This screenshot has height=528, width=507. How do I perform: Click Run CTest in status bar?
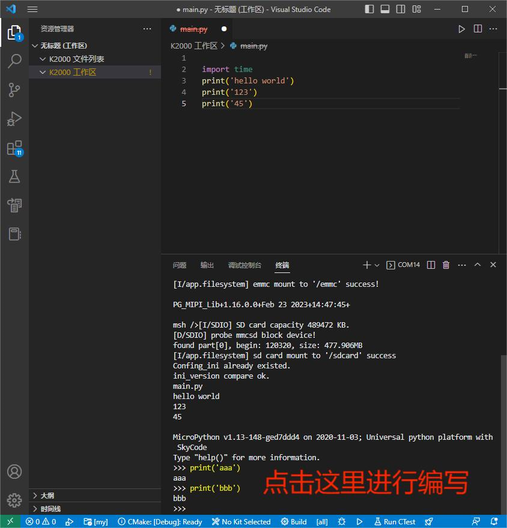(x=395, y=521)
